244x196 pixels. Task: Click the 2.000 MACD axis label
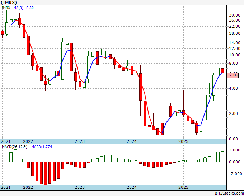click(x=235, y=150)
